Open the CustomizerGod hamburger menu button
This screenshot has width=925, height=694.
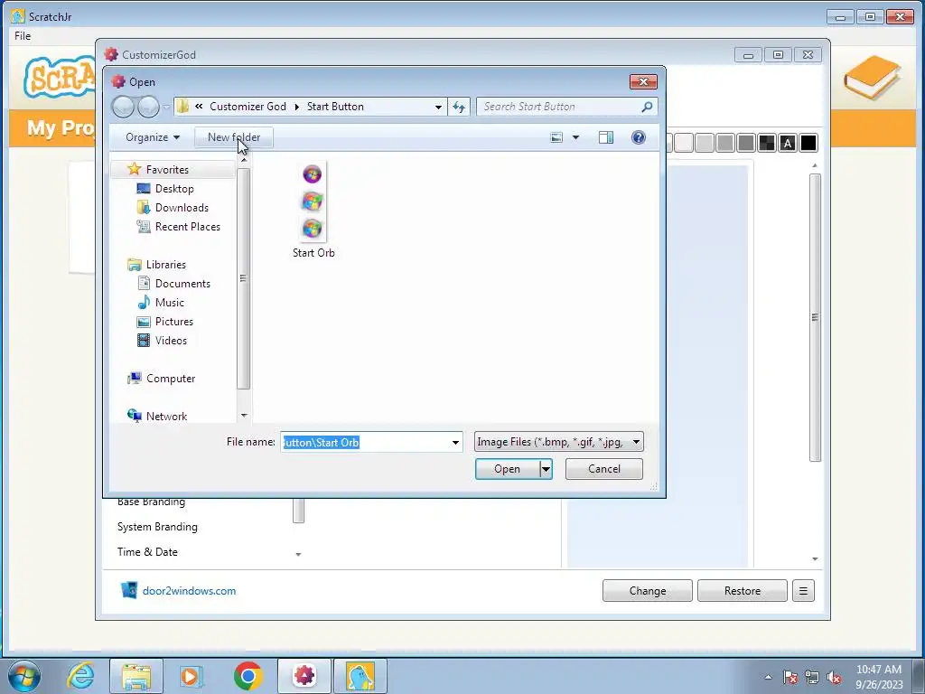803,591
